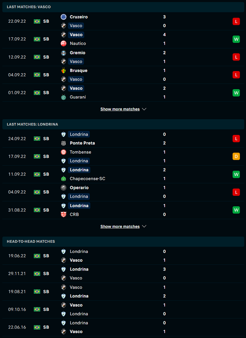Open the Guarani team name link

pos(78,97)
